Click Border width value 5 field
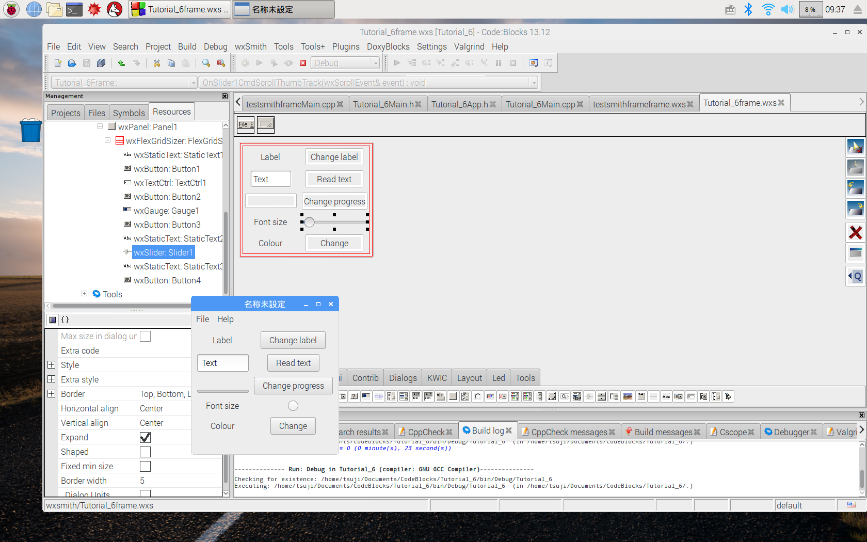This screenshot has height=542, width=867. pos(180,481)
